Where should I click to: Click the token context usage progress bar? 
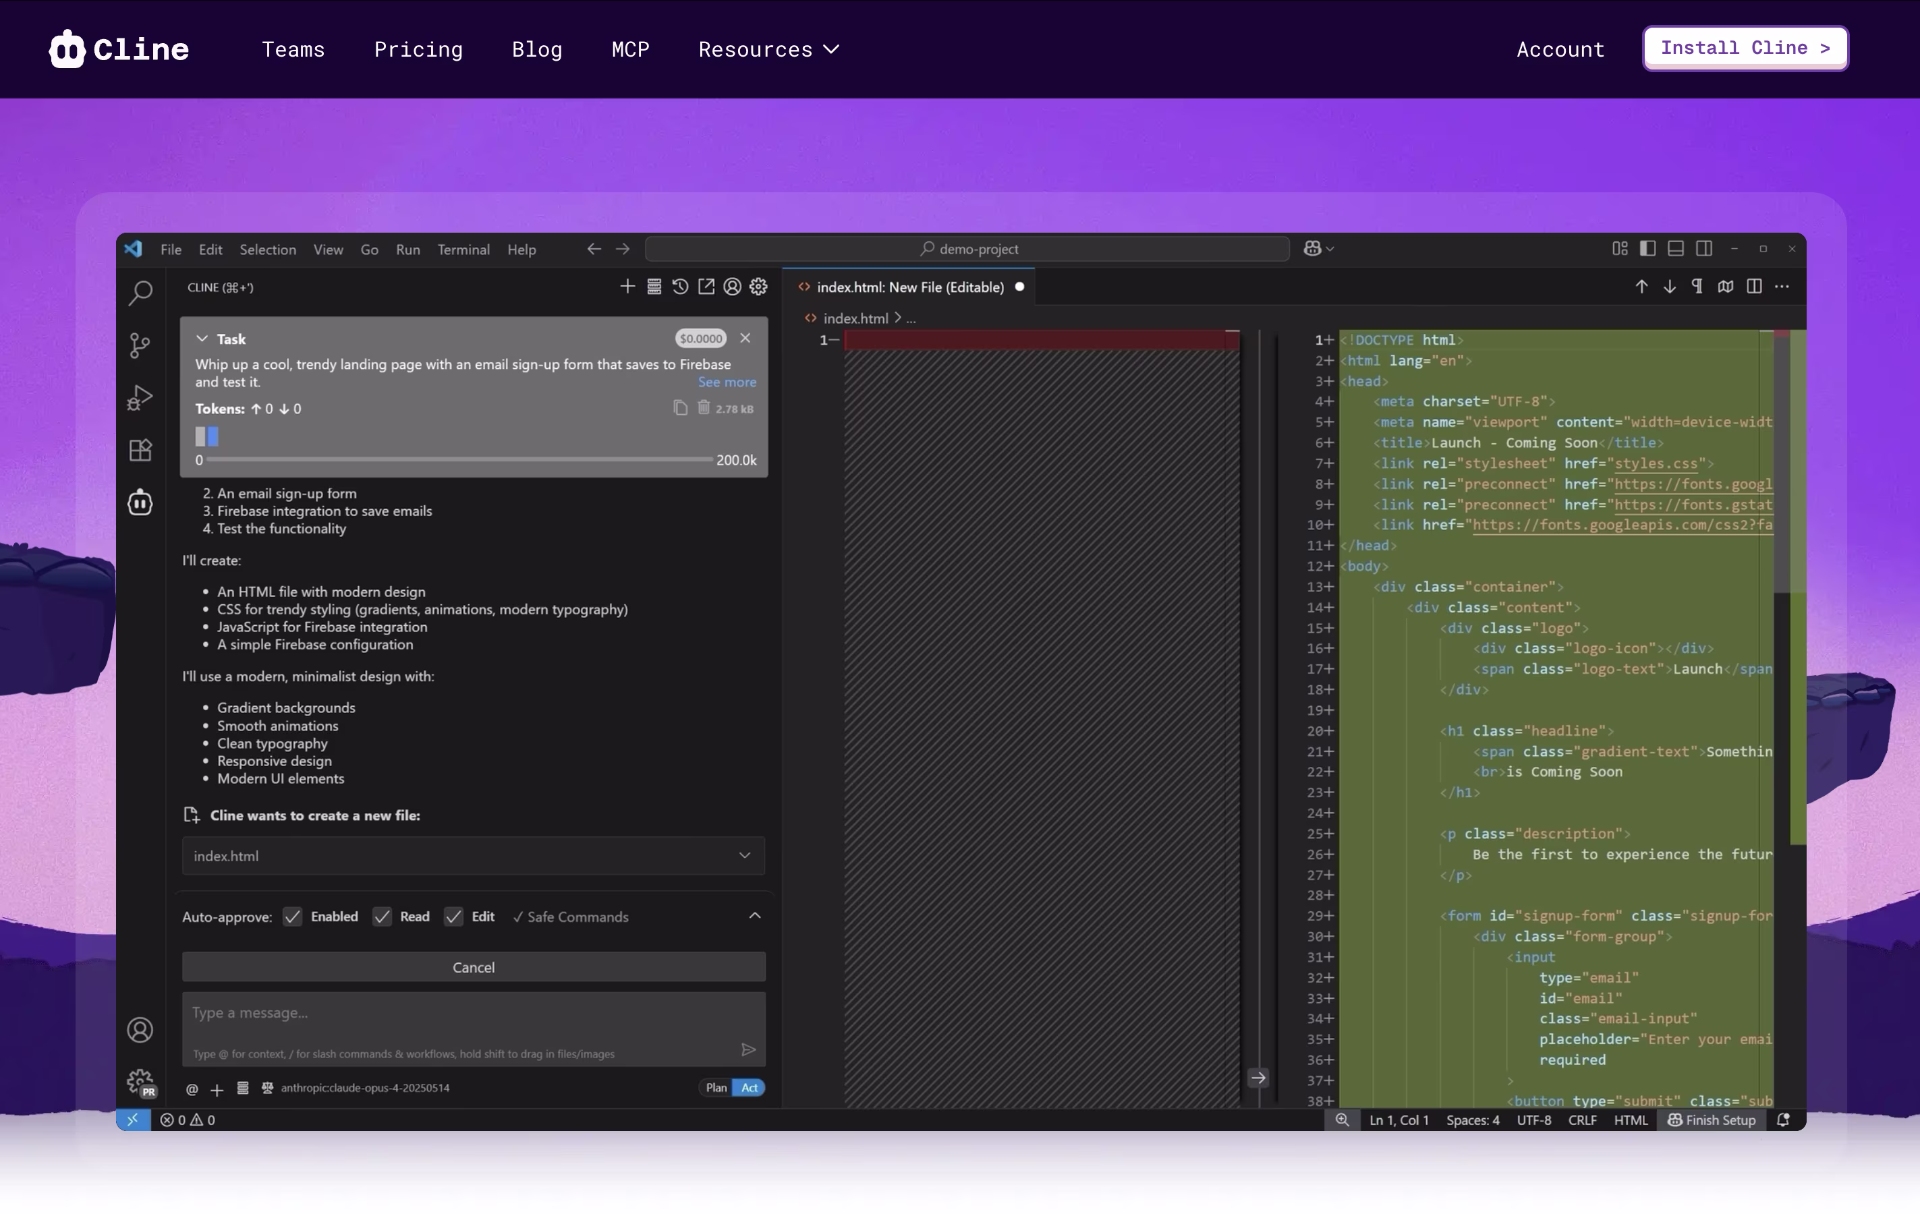point(459,460)
